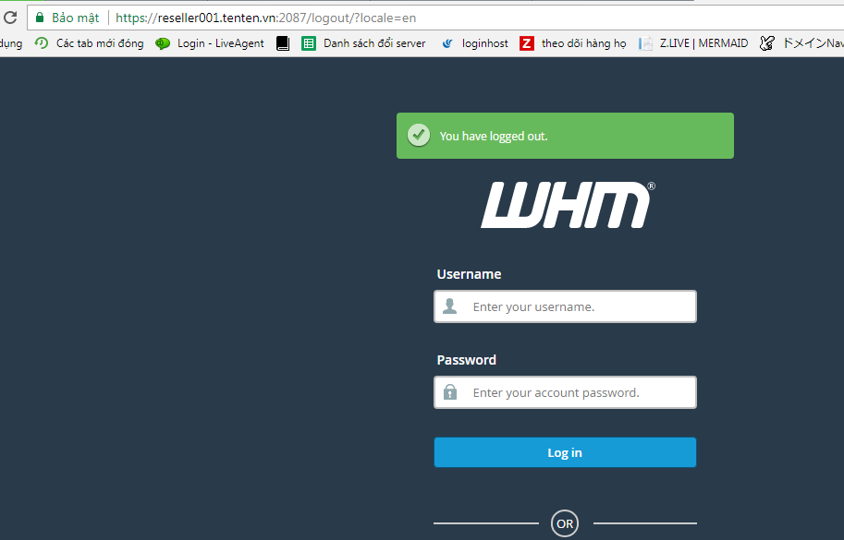Reload the page with the refresh icon
844x540 pixels.
9,18
